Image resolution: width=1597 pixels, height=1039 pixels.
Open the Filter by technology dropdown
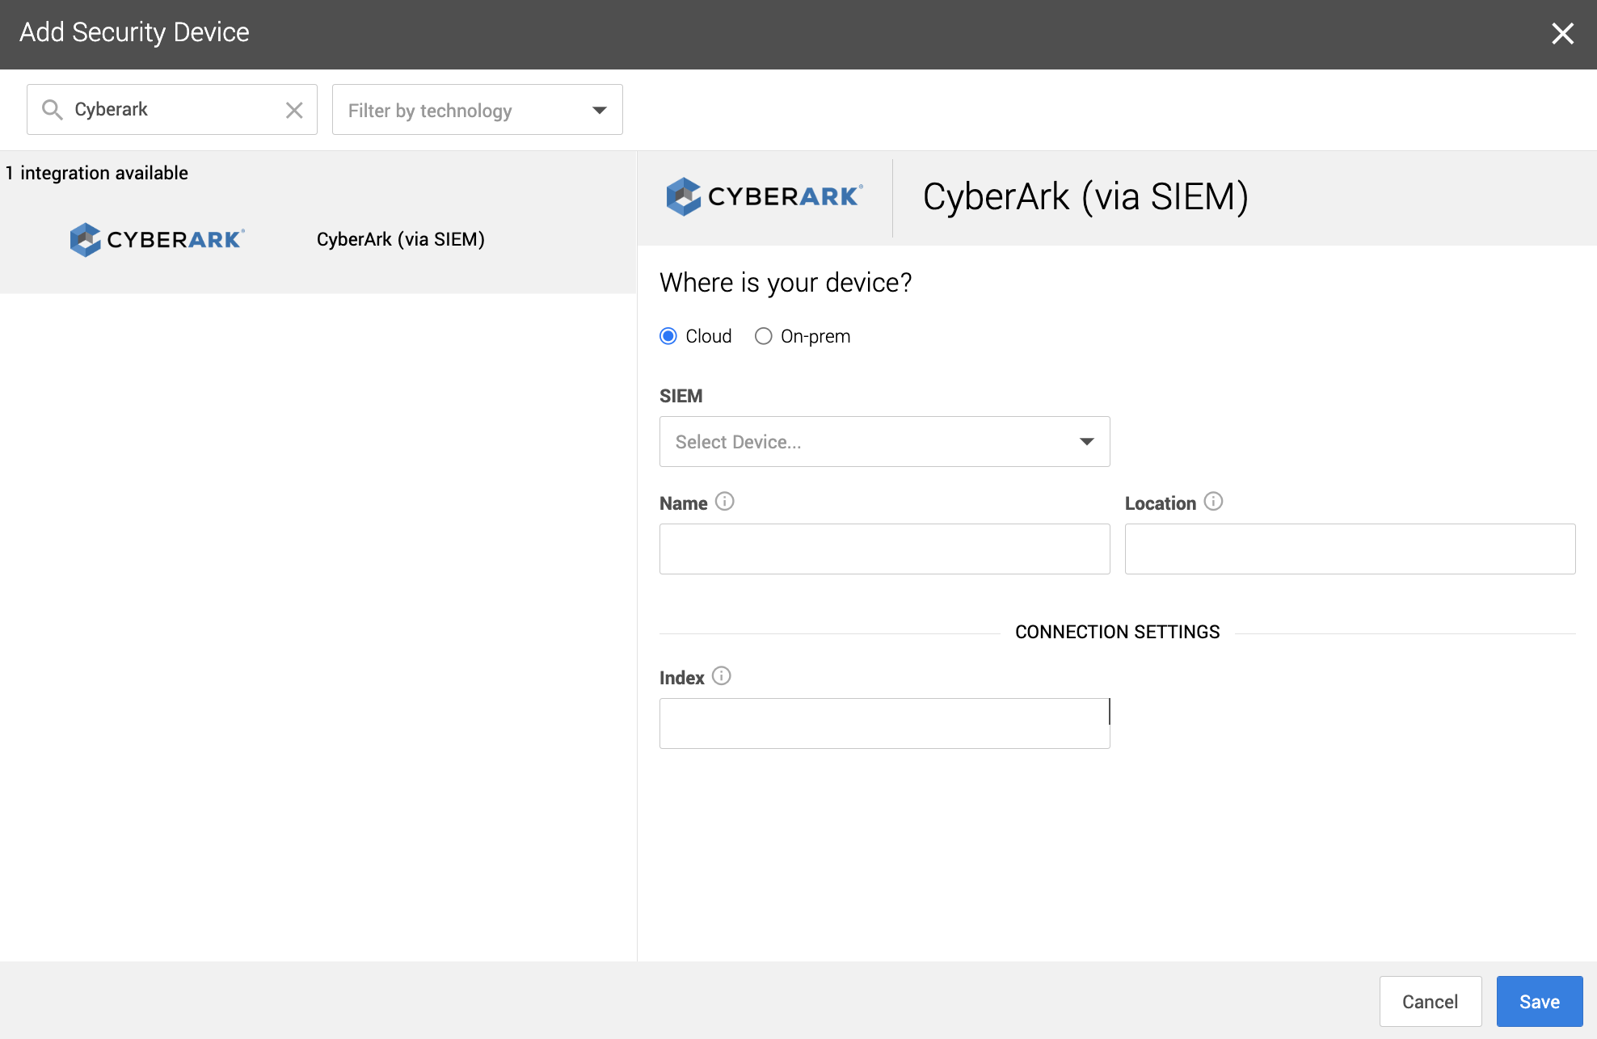click(478, 110)
